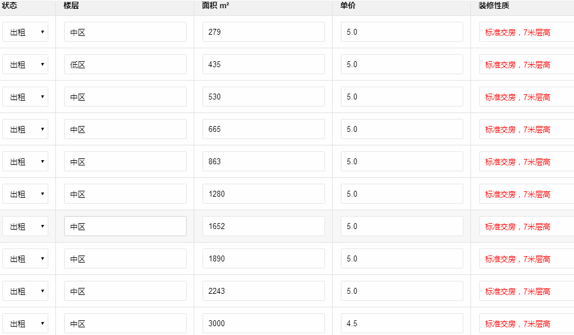Click the floor field in the 3000 row
The image size is (574, 335).
point(125,323)
